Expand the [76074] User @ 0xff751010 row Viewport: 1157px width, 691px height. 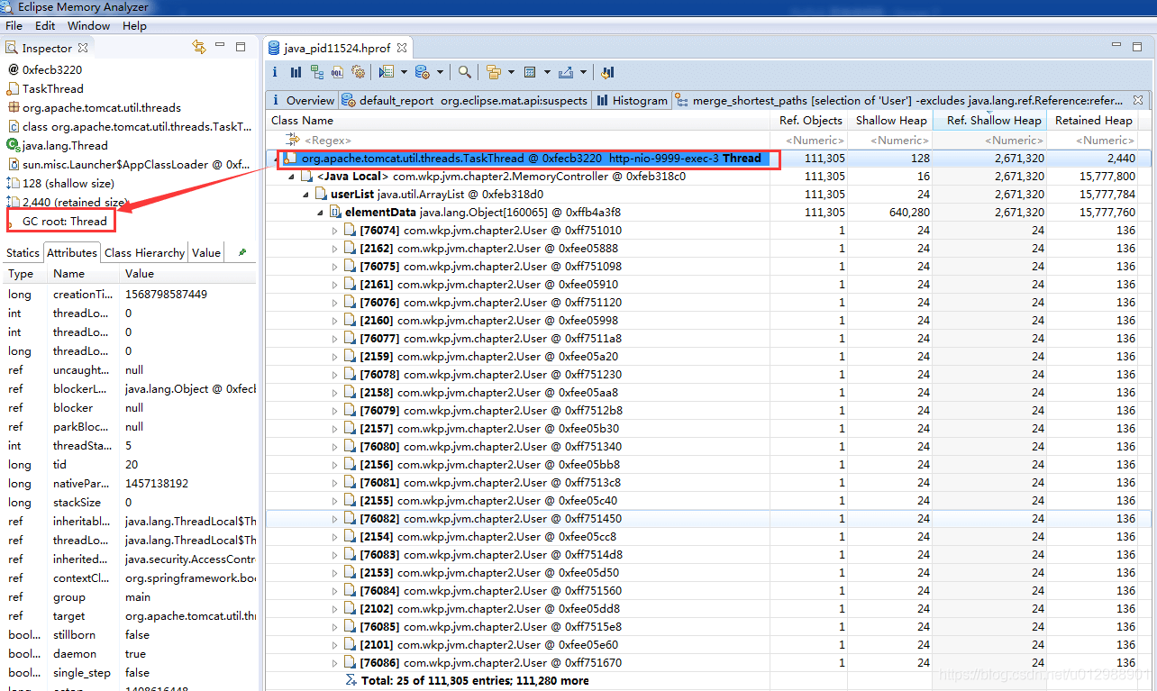(334, 231)
